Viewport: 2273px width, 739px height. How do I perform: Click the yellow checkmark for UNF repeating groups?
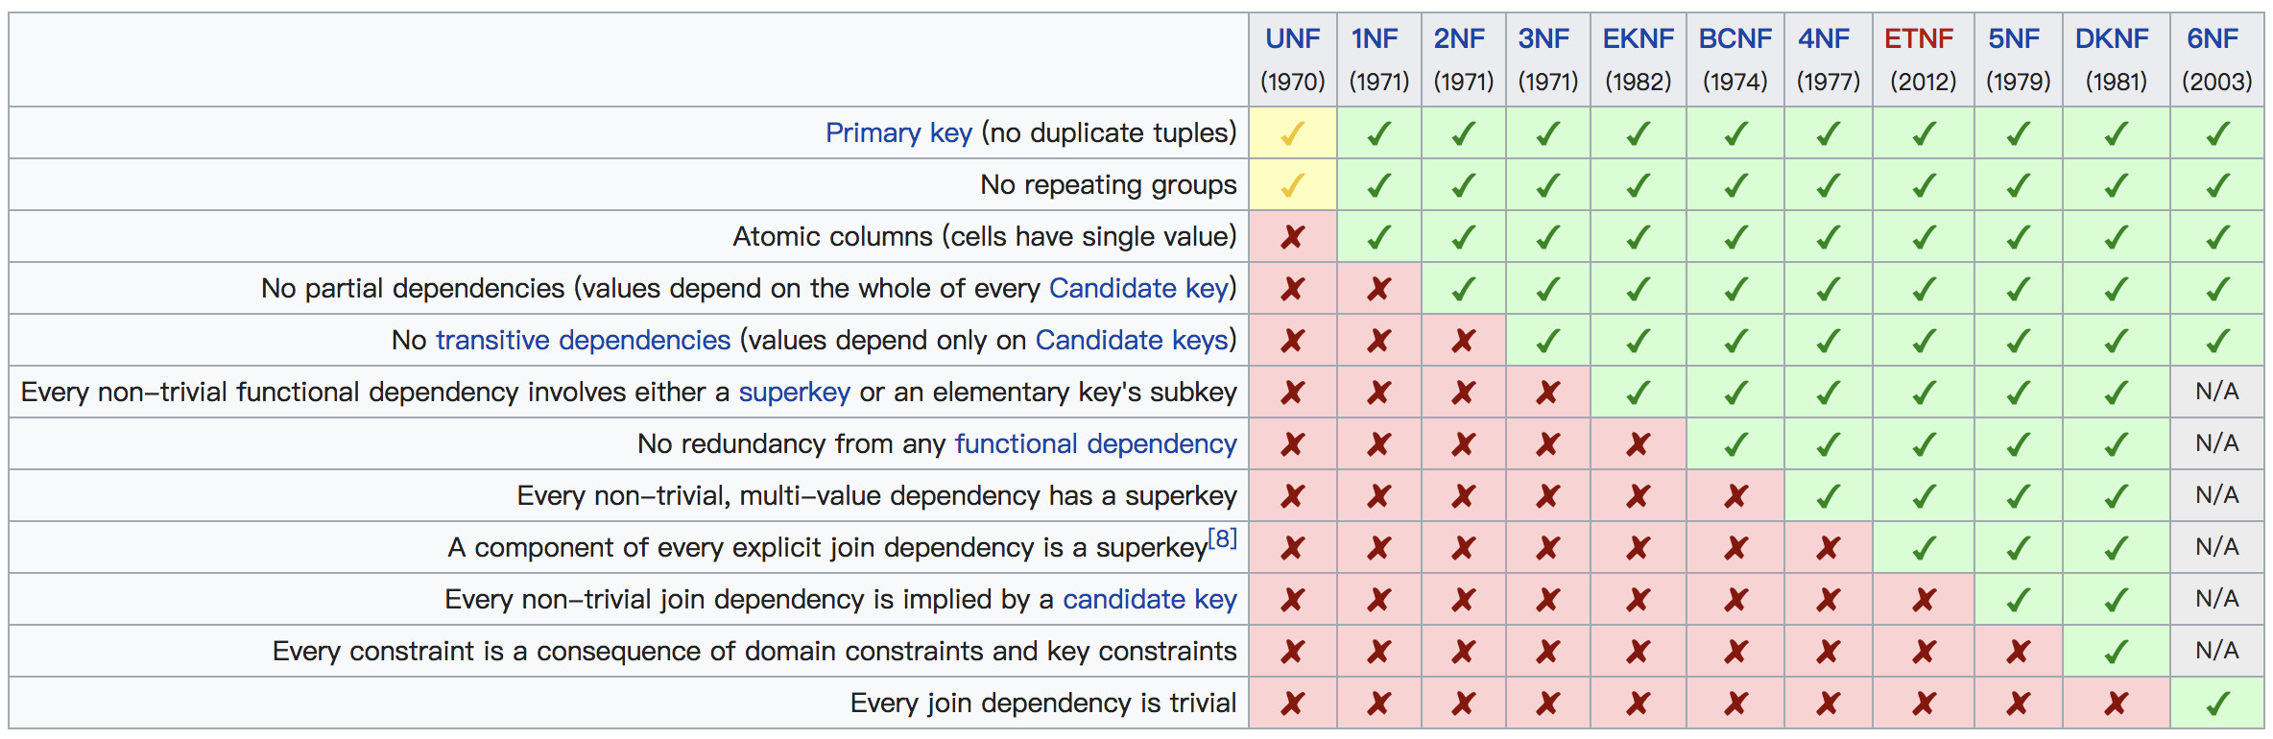[x=1292, y=185]
